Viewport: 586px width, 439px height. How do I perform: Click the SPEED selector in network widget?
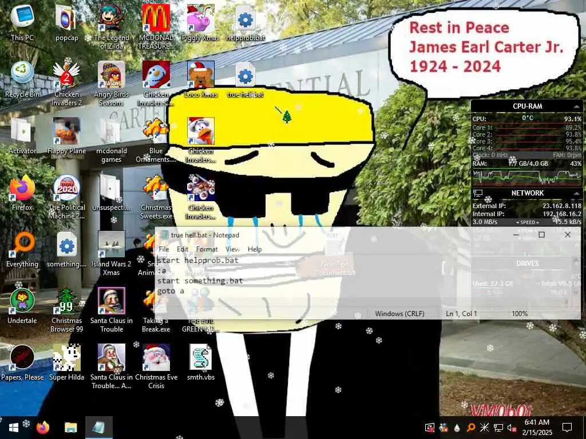click(527, 222)
